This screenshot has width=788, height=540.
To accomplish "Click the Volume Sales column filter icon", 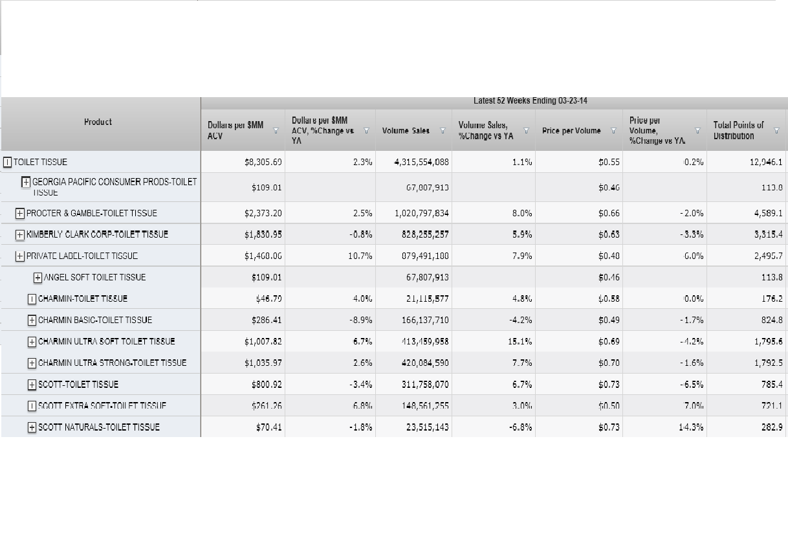I will coord(443,130).
